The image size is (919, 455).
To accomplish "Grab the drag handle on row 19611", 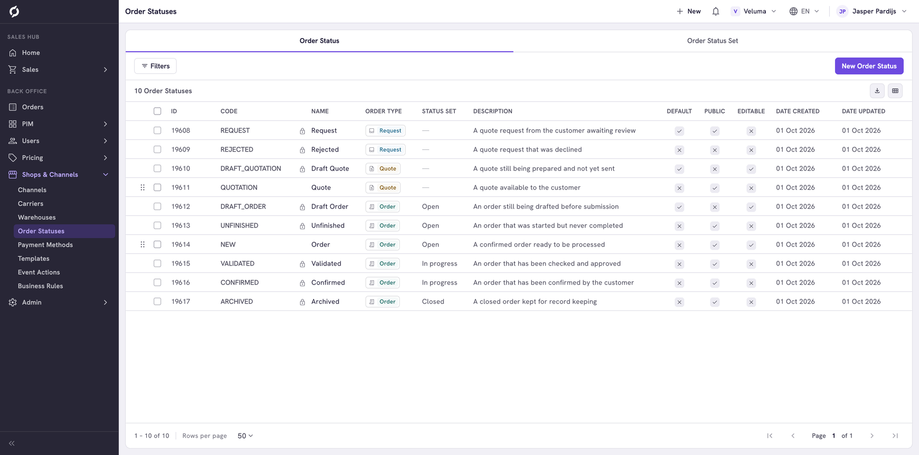I will click(x=143, y=187).
